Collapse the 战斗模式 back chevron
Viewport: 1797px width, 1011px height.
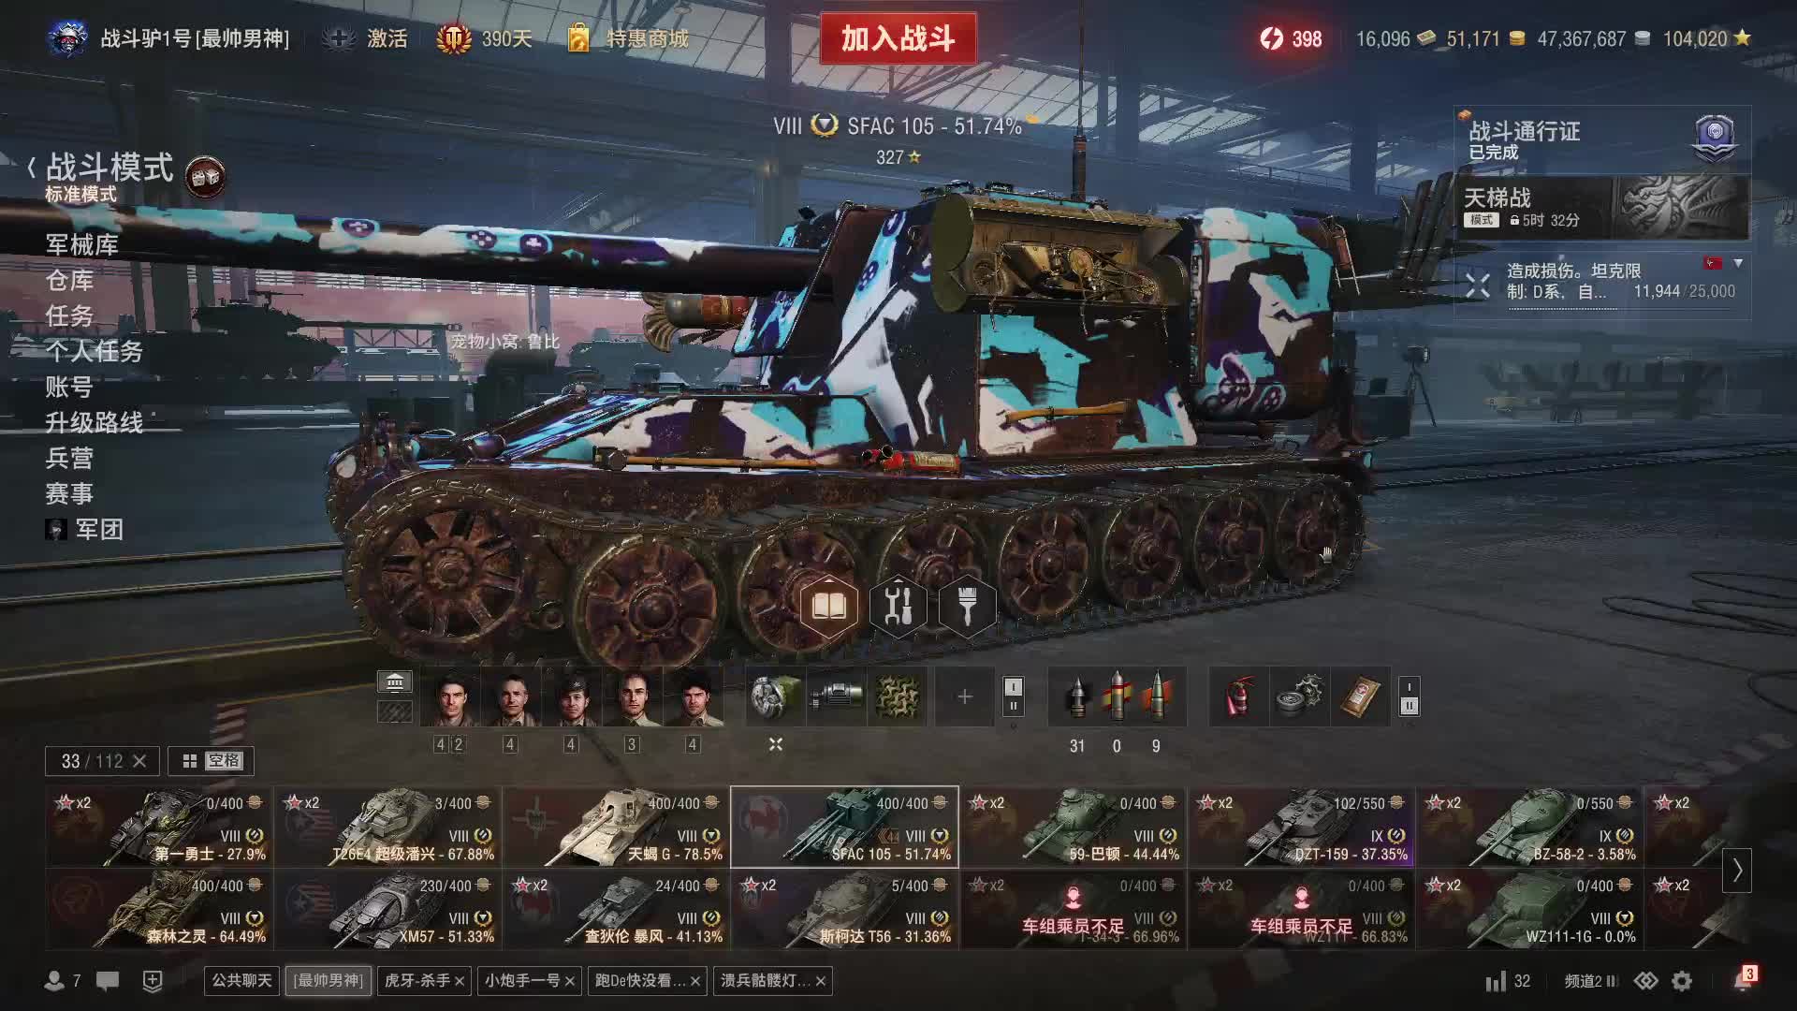32,168
